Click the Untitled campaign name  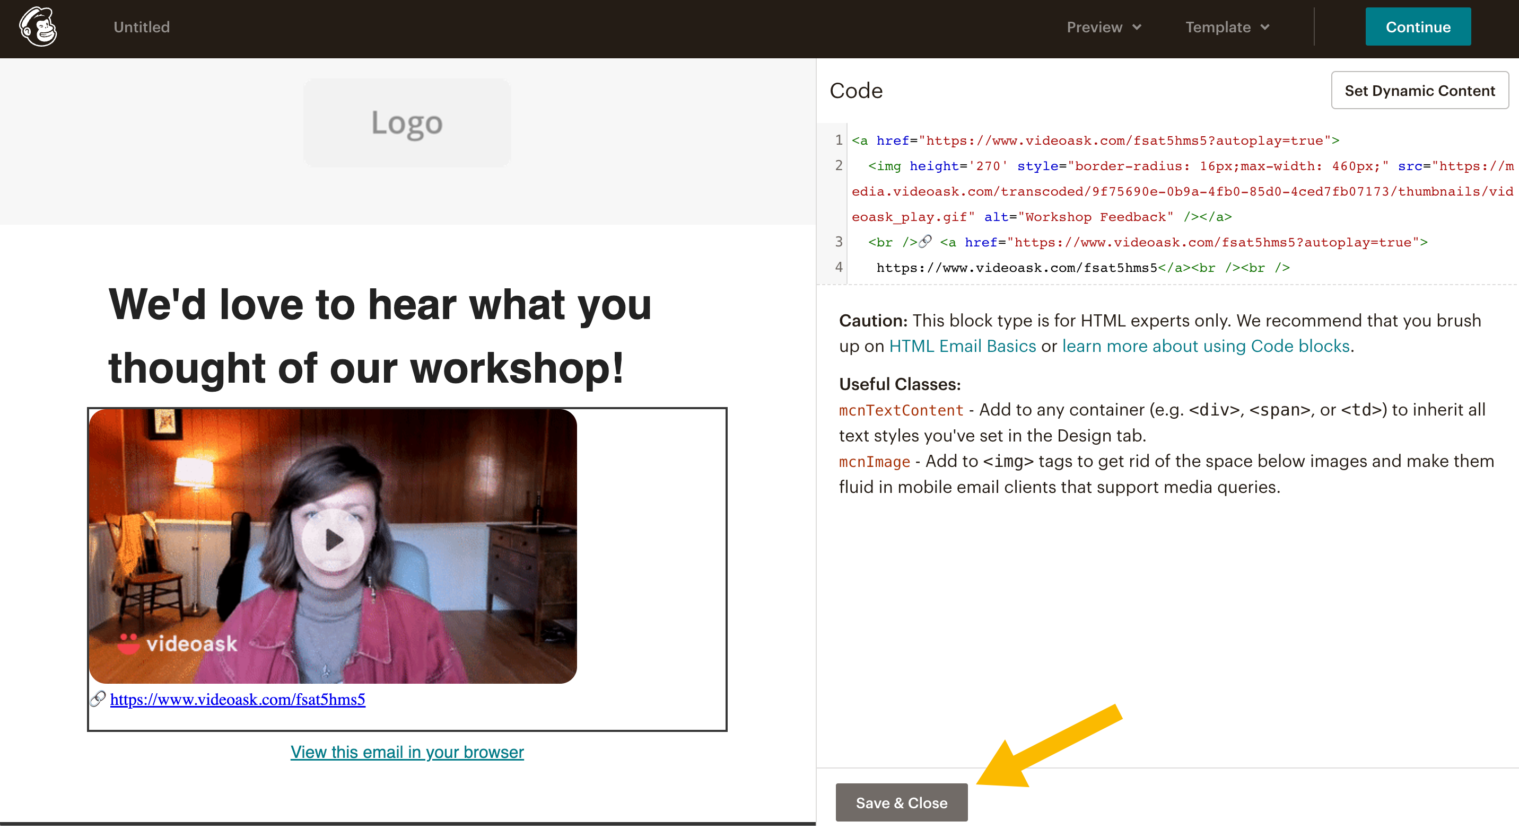(142, 27)
